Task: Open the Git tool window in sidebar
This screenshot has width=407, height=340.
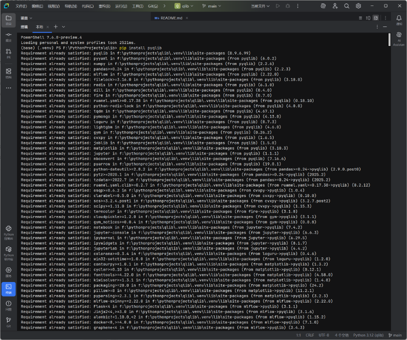Action: point(8,322)
